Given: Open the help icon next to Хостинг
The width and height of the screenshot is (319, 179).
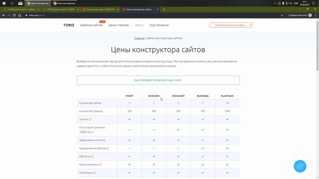Looking at the screenshot, I should 90,119.
